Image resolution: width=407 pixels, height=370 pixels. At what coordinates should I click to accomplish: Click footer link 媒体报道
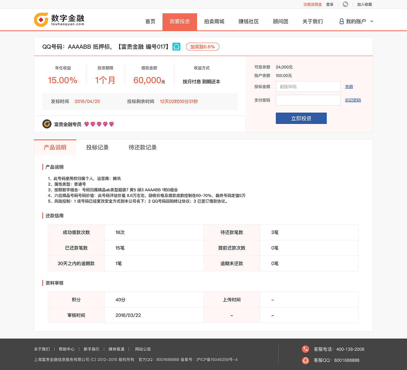pos(116,349)
